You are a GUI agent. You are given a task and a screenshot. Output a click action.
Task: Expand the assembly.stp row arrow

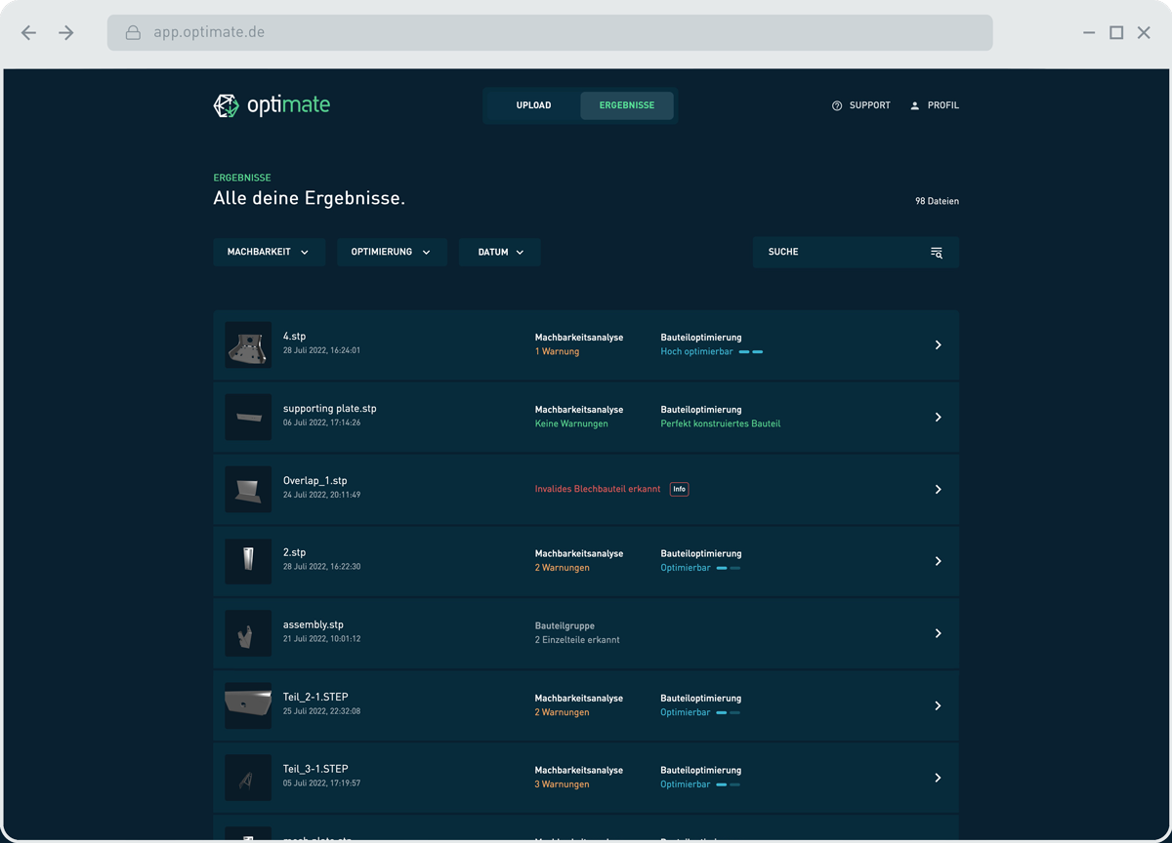click(x=938, y=633)
